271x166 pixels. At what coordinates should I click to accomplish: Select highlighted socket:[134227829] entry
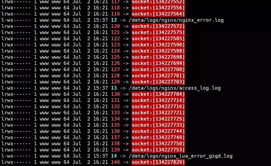click(158, 162)
